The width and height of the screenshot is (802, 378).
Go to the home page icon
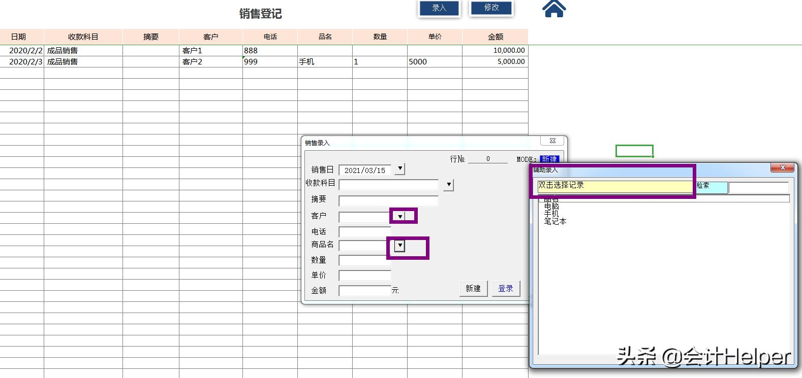click(x=554, y=9)
